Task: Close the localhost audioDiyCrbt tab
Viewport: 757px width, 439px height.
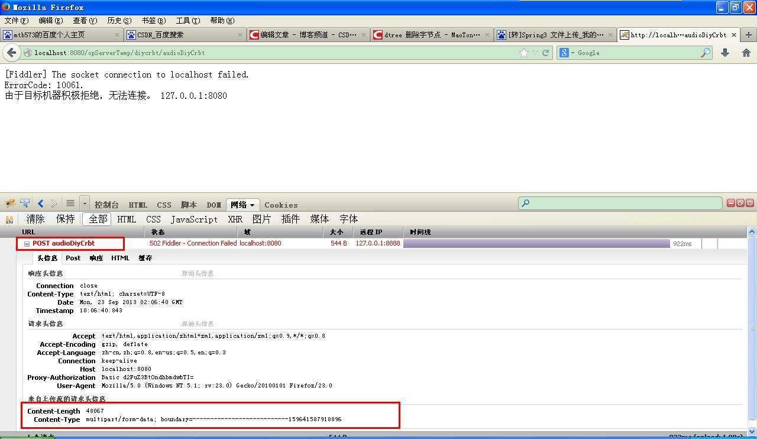Action: (x=734, y=35)
